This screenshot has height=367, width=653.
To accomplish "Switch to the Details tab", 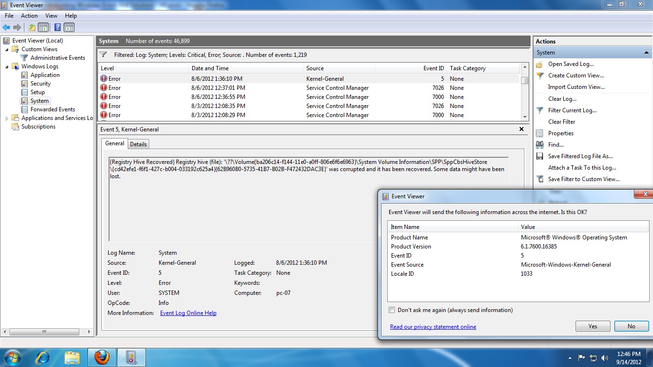I will tap(139, 144).
